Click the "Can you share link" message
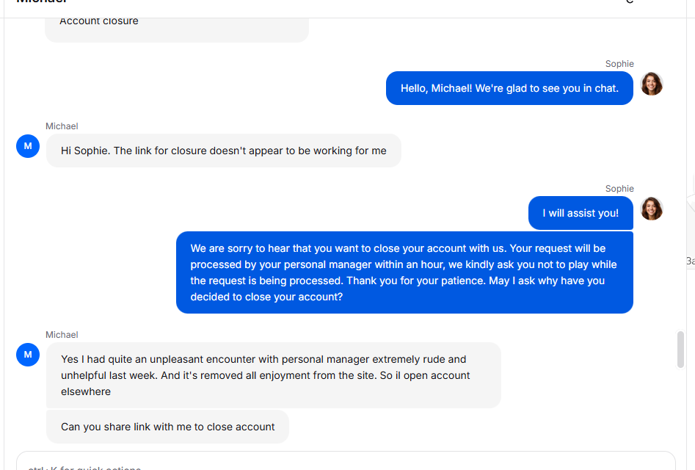695x470 pixels. pyautogui.click(x=167, y=427)
